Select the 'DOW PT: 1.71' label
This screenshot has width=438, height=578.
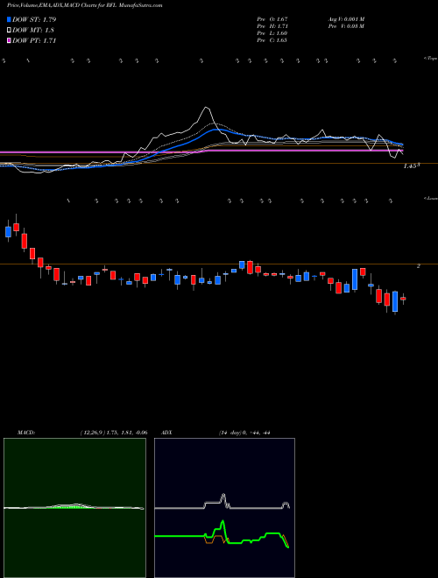pyautogui.click(x=34, y=40)
